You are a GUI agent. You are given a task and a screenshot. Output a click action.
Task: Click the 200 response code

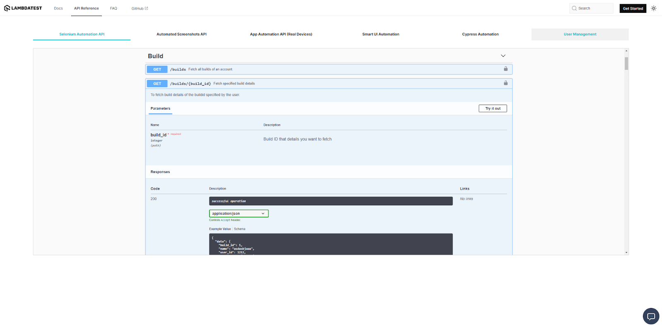click(154, 199)
